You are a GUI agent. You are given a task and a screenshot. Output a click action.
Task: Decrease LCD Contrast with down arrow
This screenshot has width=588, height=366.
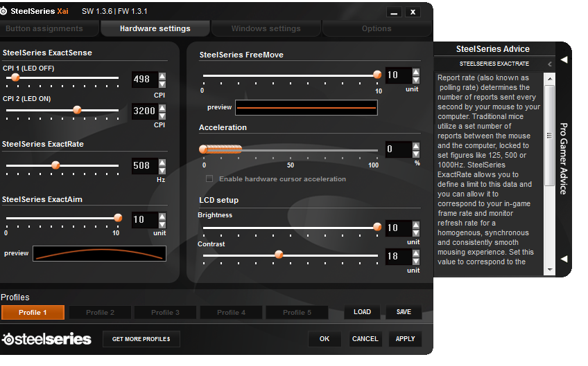click(416, 262)
